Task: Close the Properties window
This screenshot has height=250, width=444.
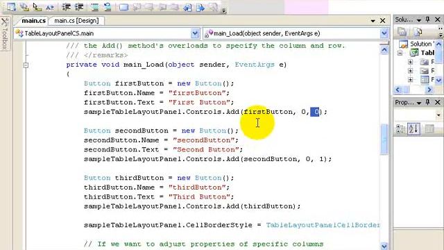Action: click(x=438, y=102)
